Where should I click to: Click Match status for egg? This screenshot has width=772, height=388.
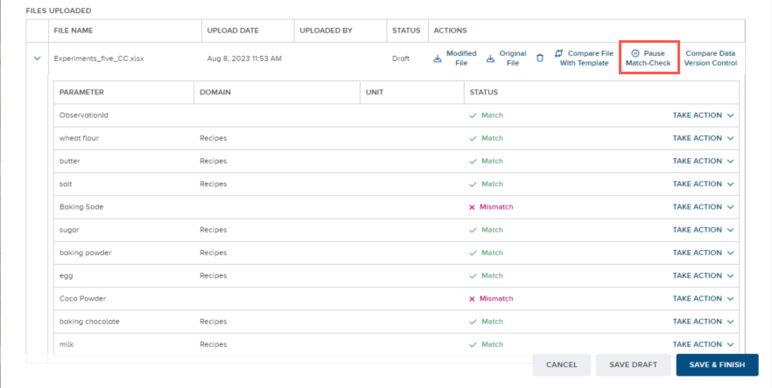[x=486, y=276]
